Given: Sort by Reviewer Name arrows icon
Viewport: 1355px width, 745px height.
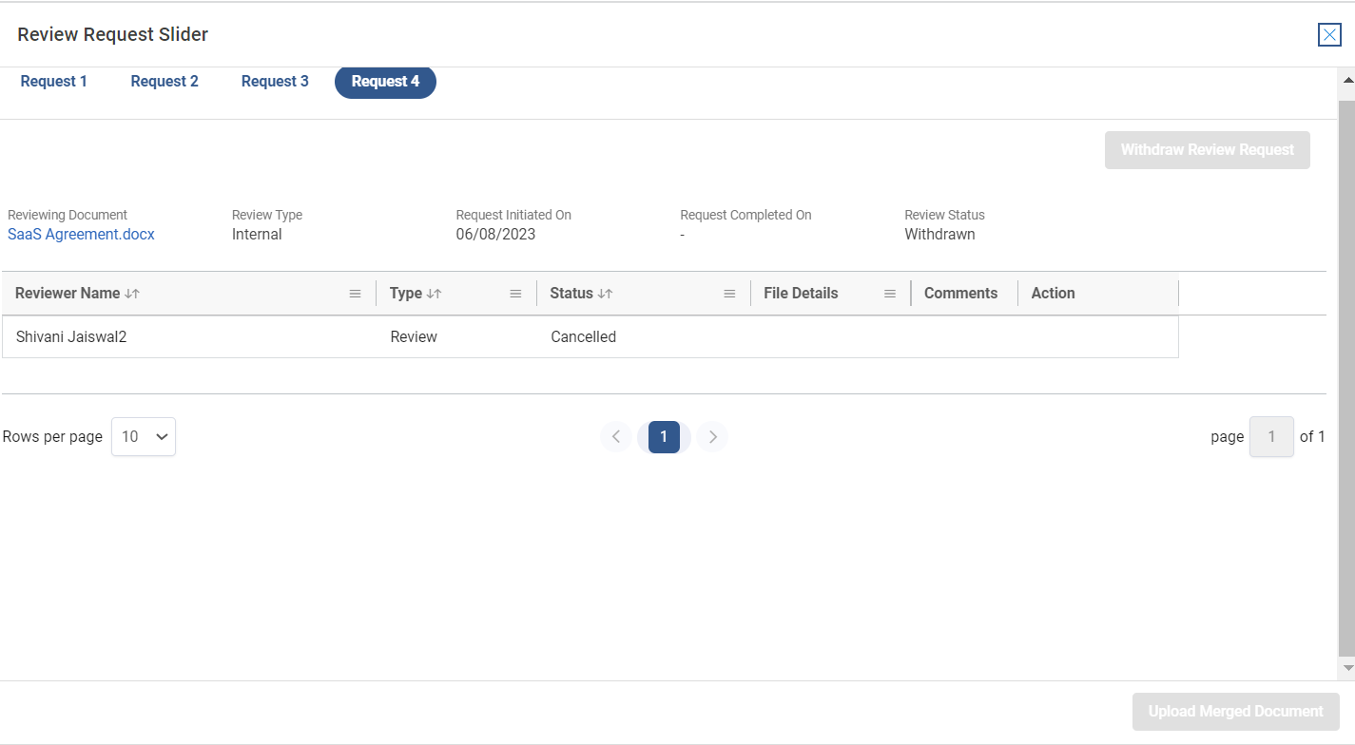Looking at the screenshot, I should point(132,294).
